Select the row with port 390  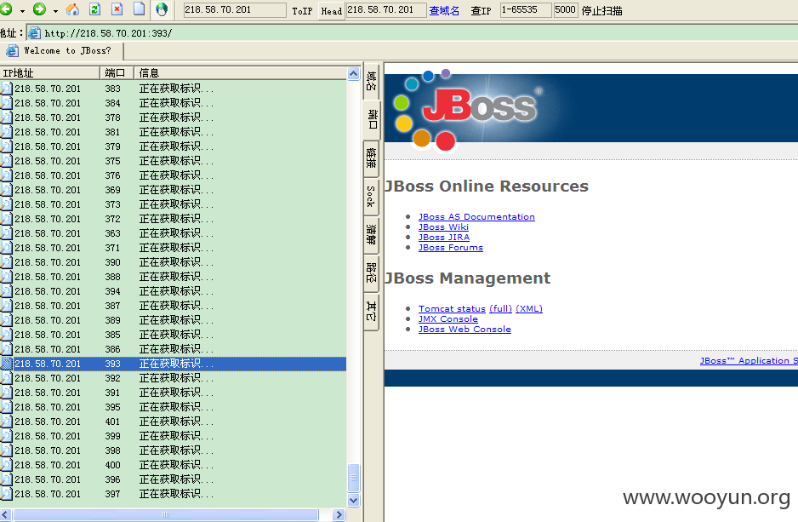173,262
